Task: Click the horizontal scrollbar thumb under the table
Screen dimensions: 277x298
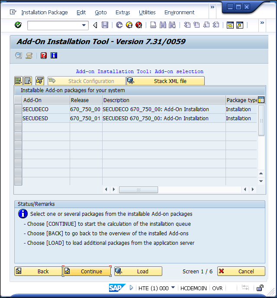Action: coord(138,190)
